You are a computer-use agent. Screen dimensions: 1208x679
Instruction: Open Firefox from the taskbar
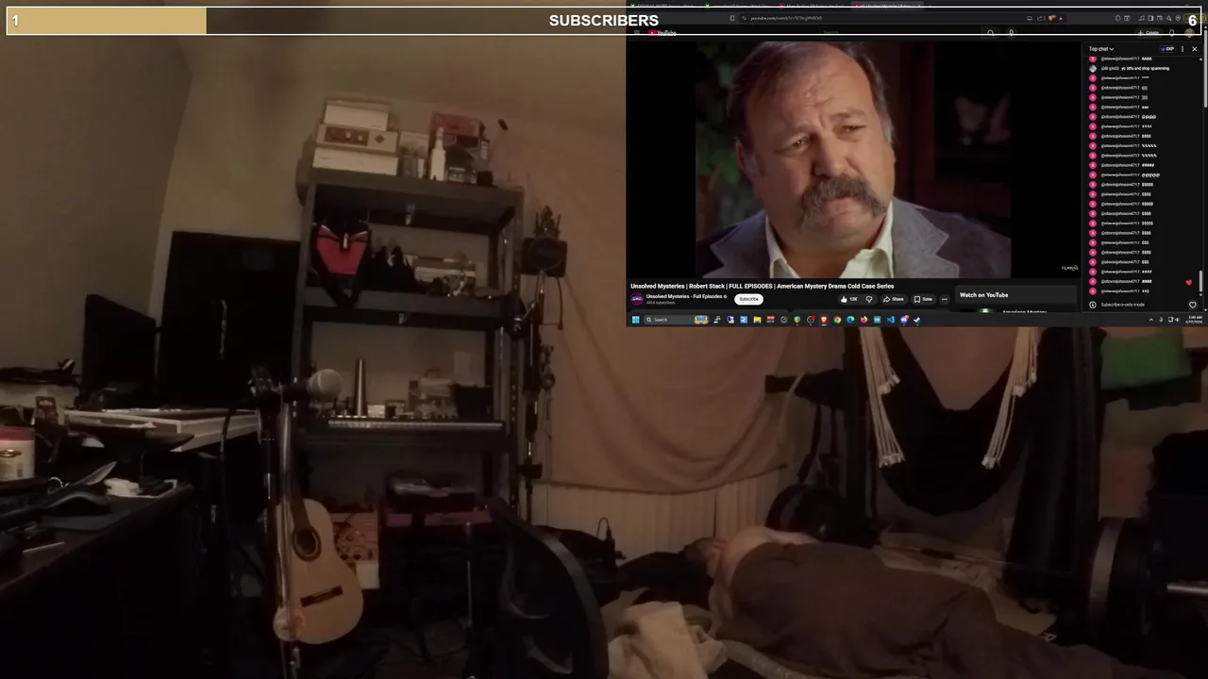864,320
